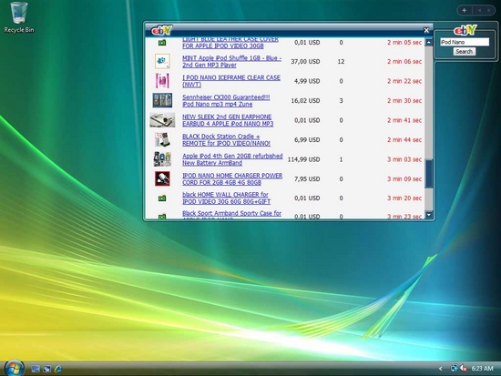Image resolution: width=501 pixels, height=376 pixels.
Task: Click the Windows Start orb
Action: pyautogui.click(x=14, y=368)
